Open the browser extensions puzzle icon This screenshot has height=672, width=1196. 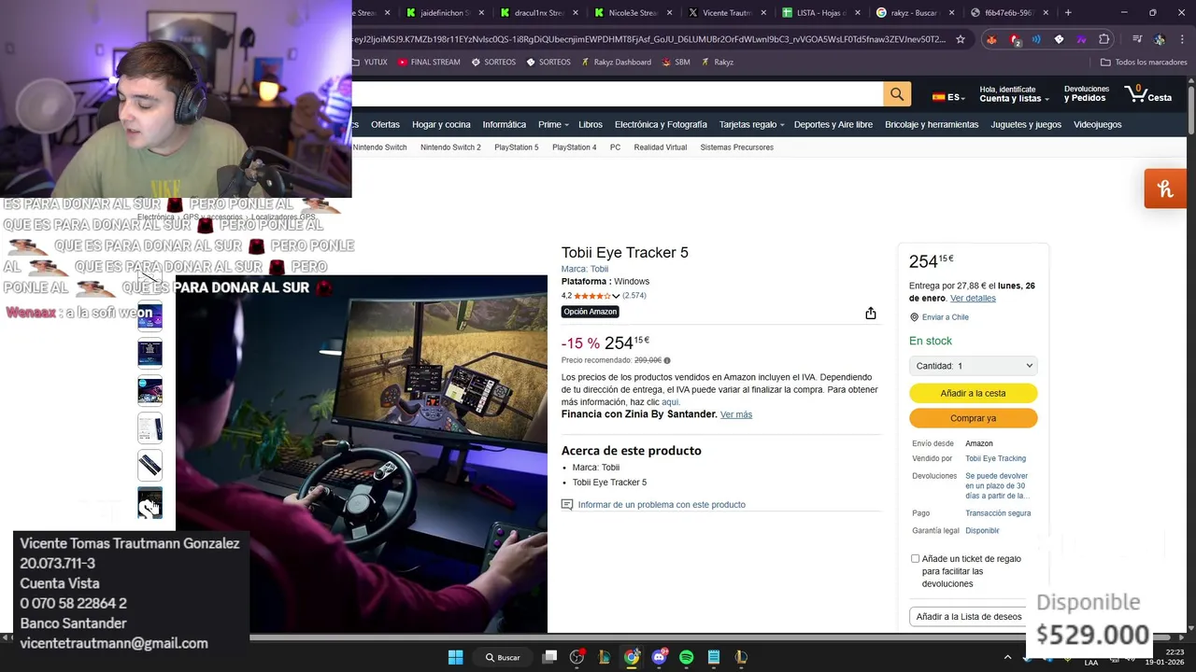click(1104, 39)
